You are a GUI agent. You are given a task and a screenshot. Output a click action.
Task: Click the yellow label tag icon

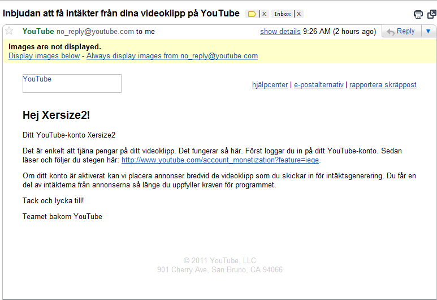[x=252, y=14]
